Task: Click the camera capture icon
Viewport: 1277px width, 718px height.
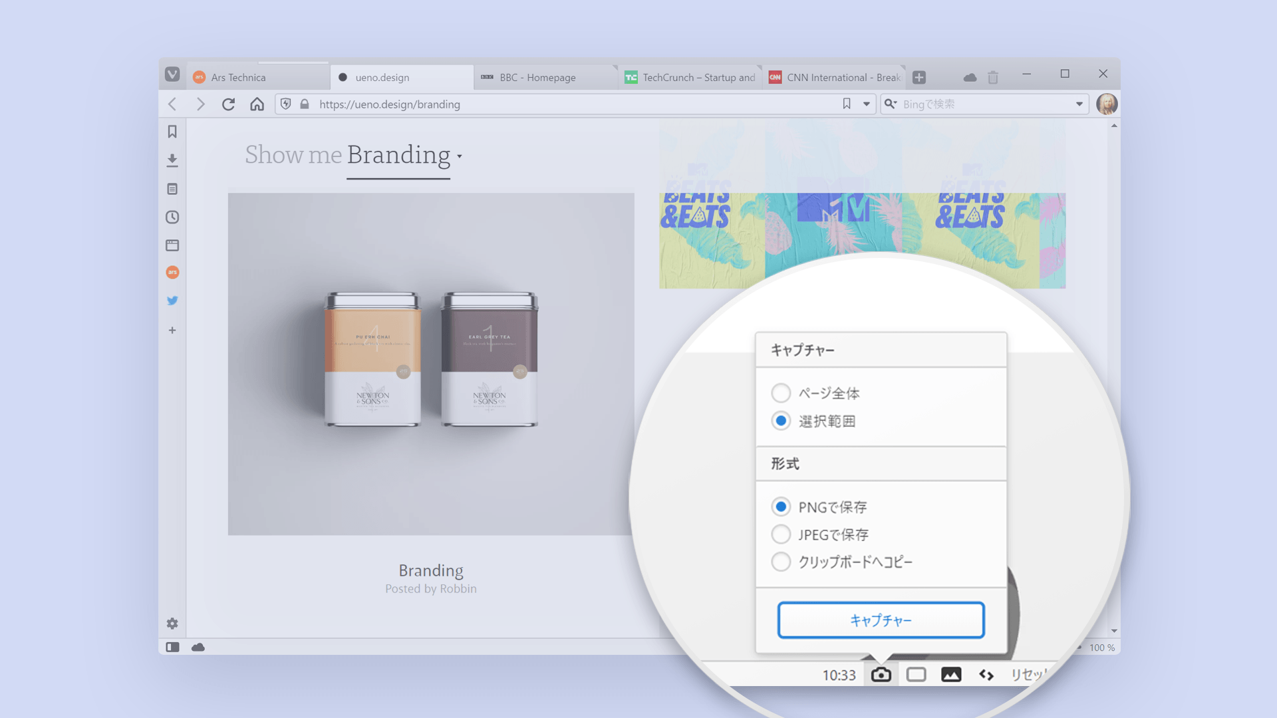Action: [x=881, y=675]
